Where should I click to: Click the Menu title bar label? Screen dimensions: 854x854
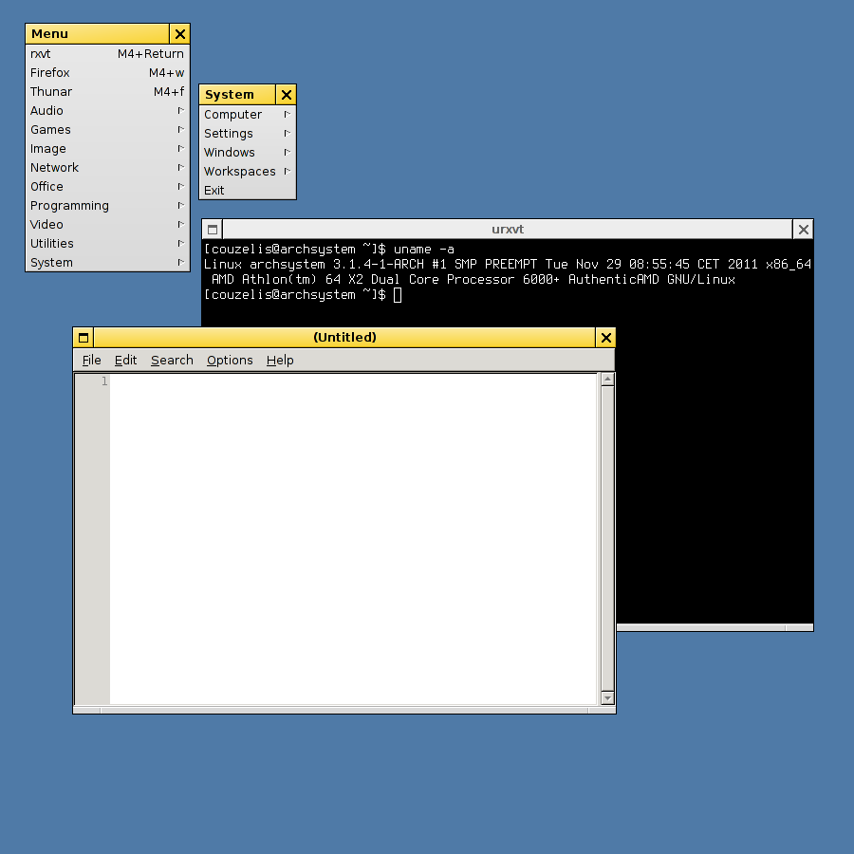tap(49, 34)
